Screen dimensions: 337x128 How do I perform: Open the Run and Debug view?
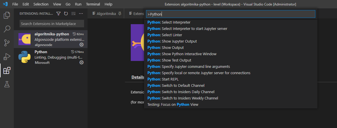[7, 56]
